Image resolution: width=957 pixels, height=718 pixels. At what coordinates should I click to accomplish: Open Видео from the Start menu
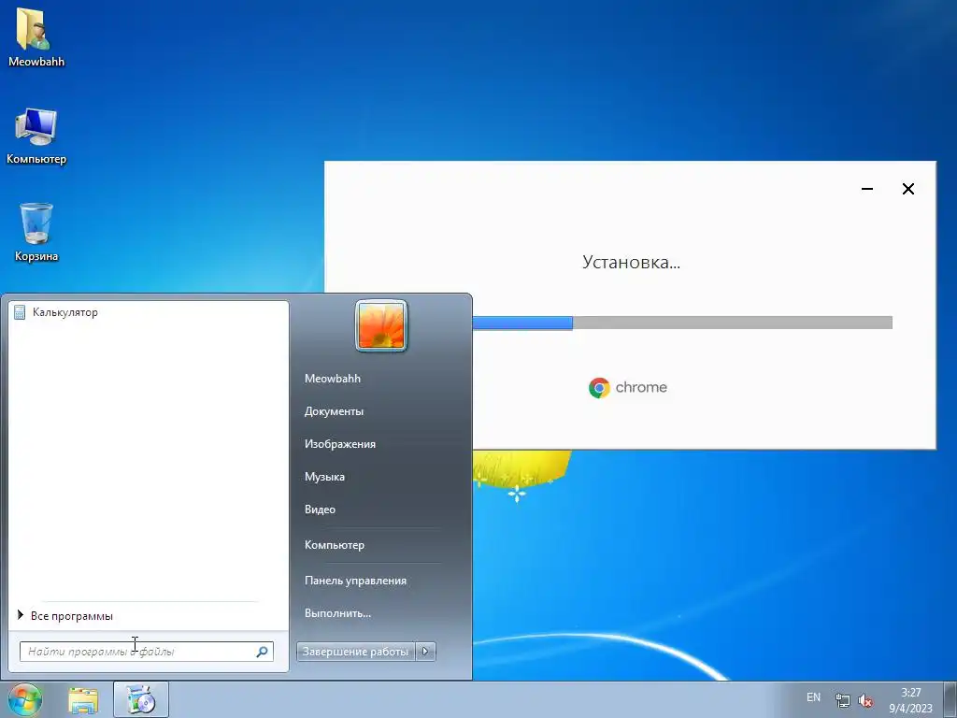[320, 510]
